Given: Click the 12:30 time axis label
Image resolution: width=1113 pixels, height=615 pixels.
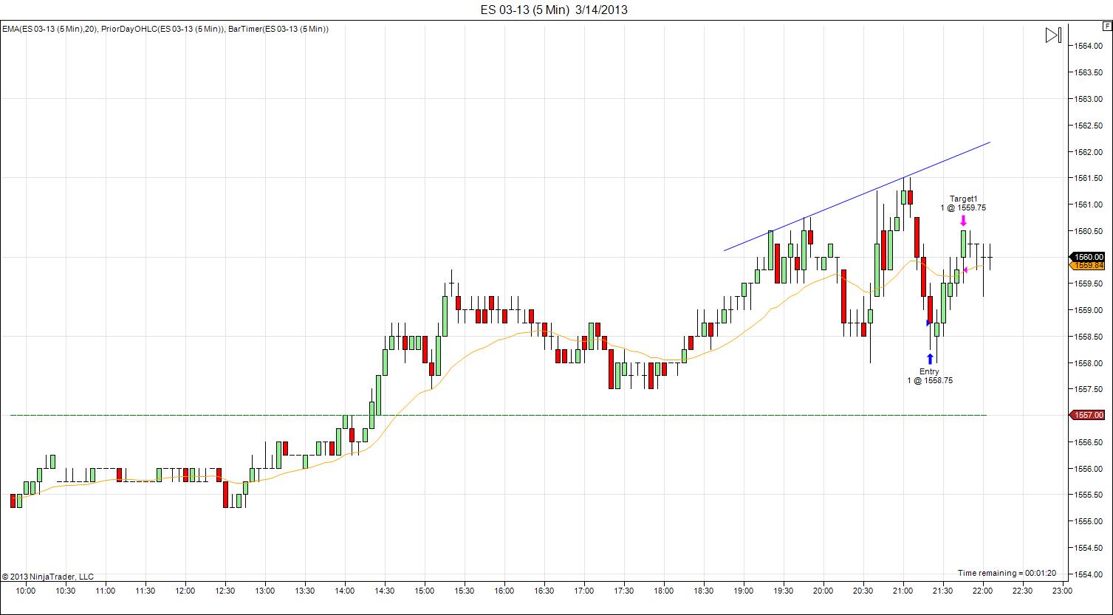Looking at the screenshot, I should coord(225,591).
